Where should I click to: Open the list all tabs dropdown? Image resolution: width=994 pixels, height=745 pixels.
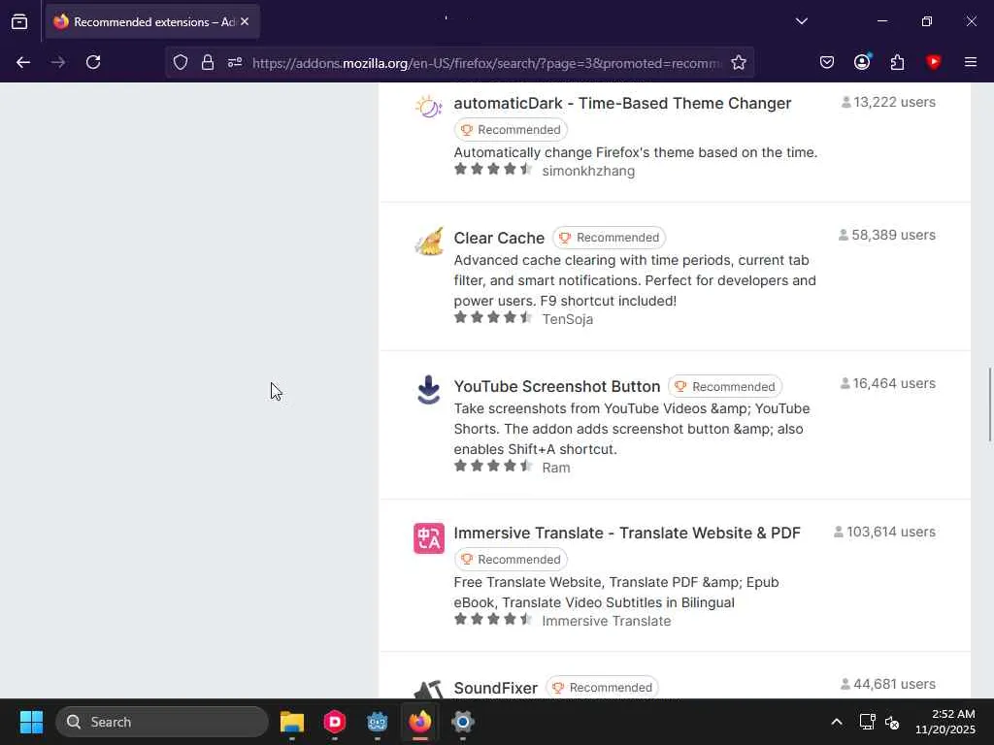[x=801, y=21]
